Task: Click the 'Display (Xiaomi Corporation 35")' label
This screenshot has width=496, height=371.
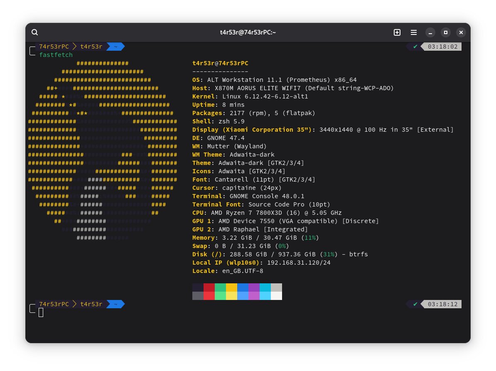Action: point(252,130)
